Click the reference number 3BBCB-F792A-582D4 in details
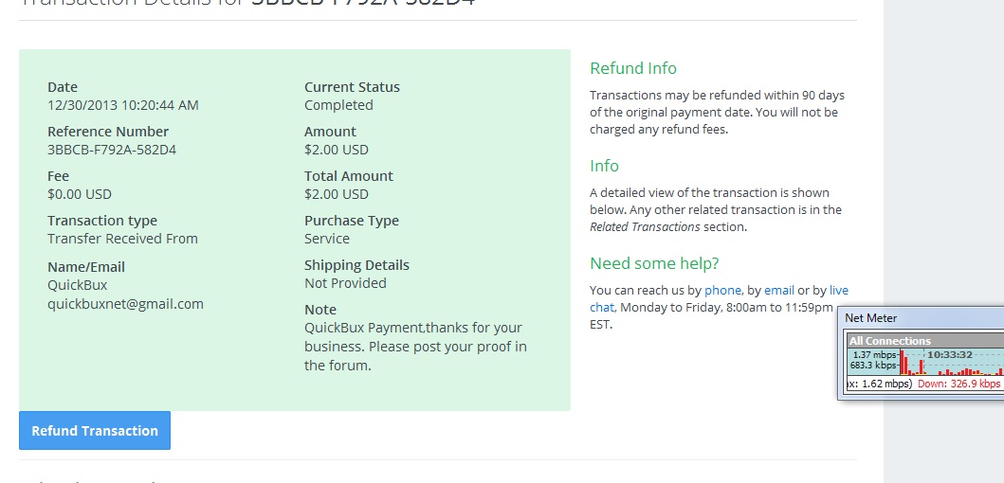Screen dimensions: 1004x483 click(112, 150)
